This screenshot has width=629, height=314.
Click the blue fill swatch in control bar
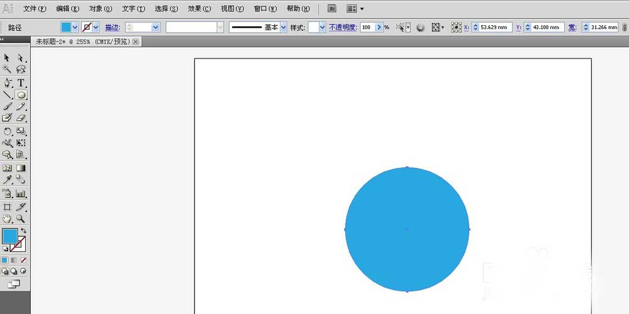coord(66,27)
